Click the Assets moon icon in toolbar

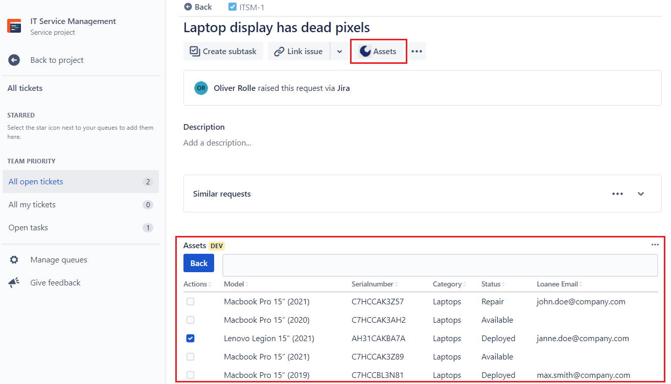click(x=365, y=51)
